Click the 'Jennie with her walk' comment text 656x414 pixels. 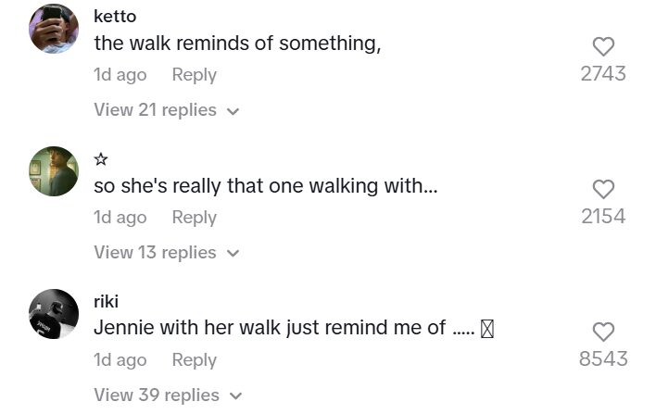[x=270, y=328]
